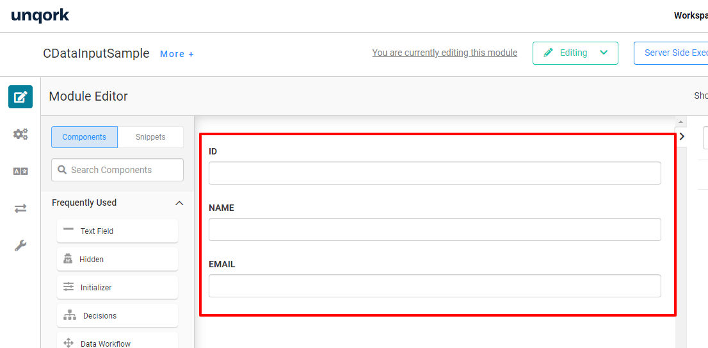Collapse the Frequently Used section
The height and width of the screenshot is (348, 708).
[x=179, y=203]
